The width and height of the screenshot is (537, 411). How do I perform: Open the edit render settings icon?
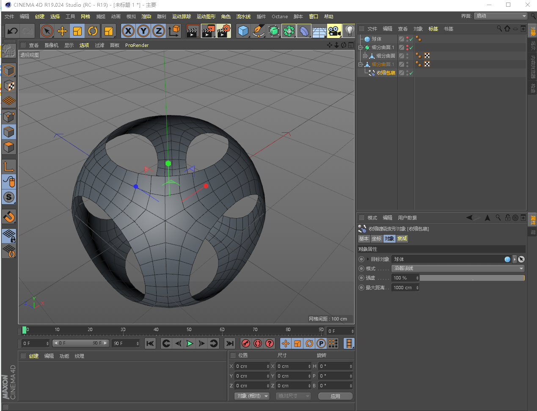[x=223, y=31]
